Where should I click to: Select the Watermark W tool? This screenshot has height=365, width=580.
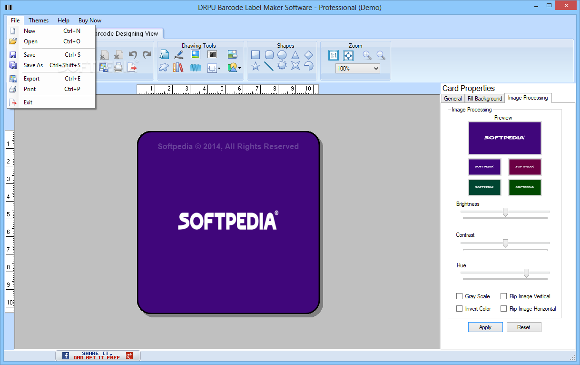196,68
